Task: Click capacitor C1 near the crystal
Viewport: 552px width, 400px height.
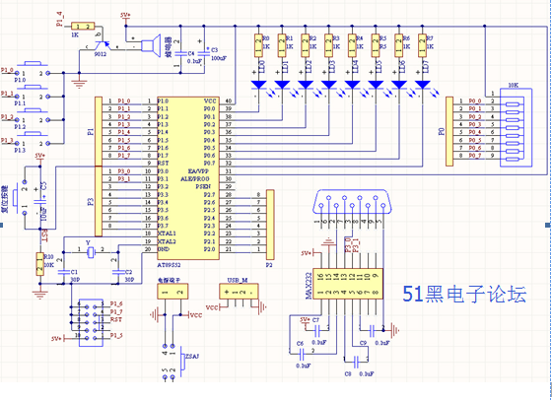Action: 63,272
